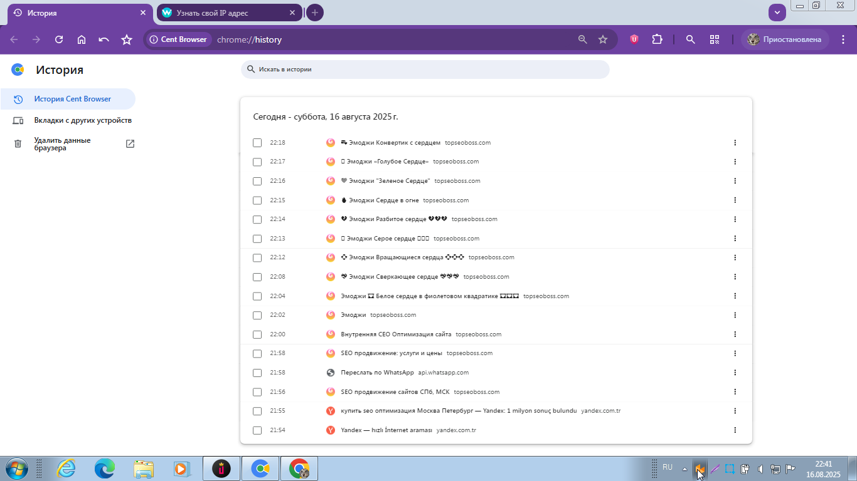Open more actions for Переслать по WhatsApp

coord(735,373)
